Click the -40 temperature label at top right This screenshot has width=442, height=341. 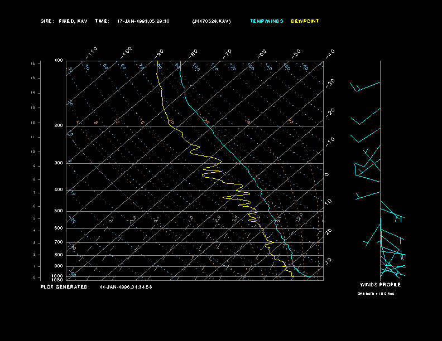pyautogui.click(x=330, y=53)
